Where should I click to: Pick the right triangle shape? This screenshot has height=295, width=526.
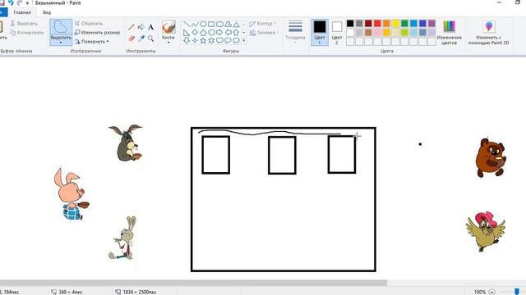[187, 33]
